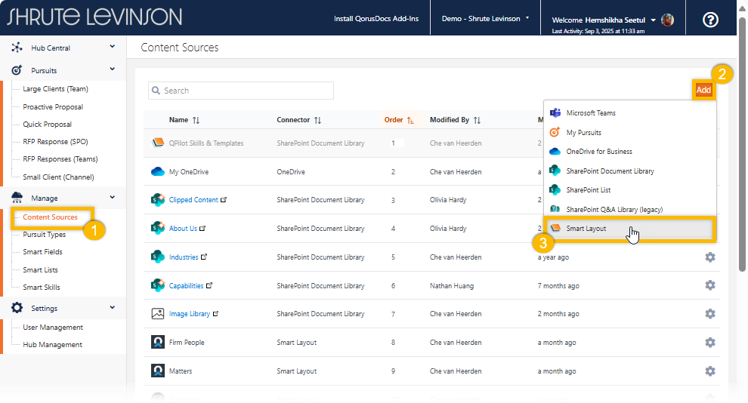Open external link icon beside Clipped Content
This screenshot has height=403, width=748.
pos(223,201)
